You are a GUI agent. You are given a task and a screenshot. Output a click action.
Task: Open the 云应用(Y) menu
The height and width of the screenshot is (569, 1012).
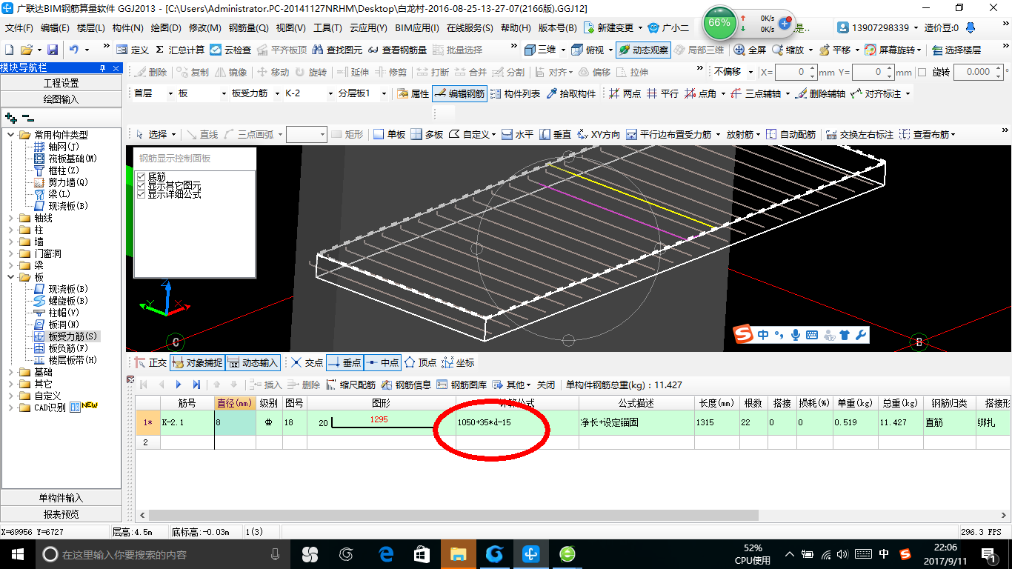point(368,27)
